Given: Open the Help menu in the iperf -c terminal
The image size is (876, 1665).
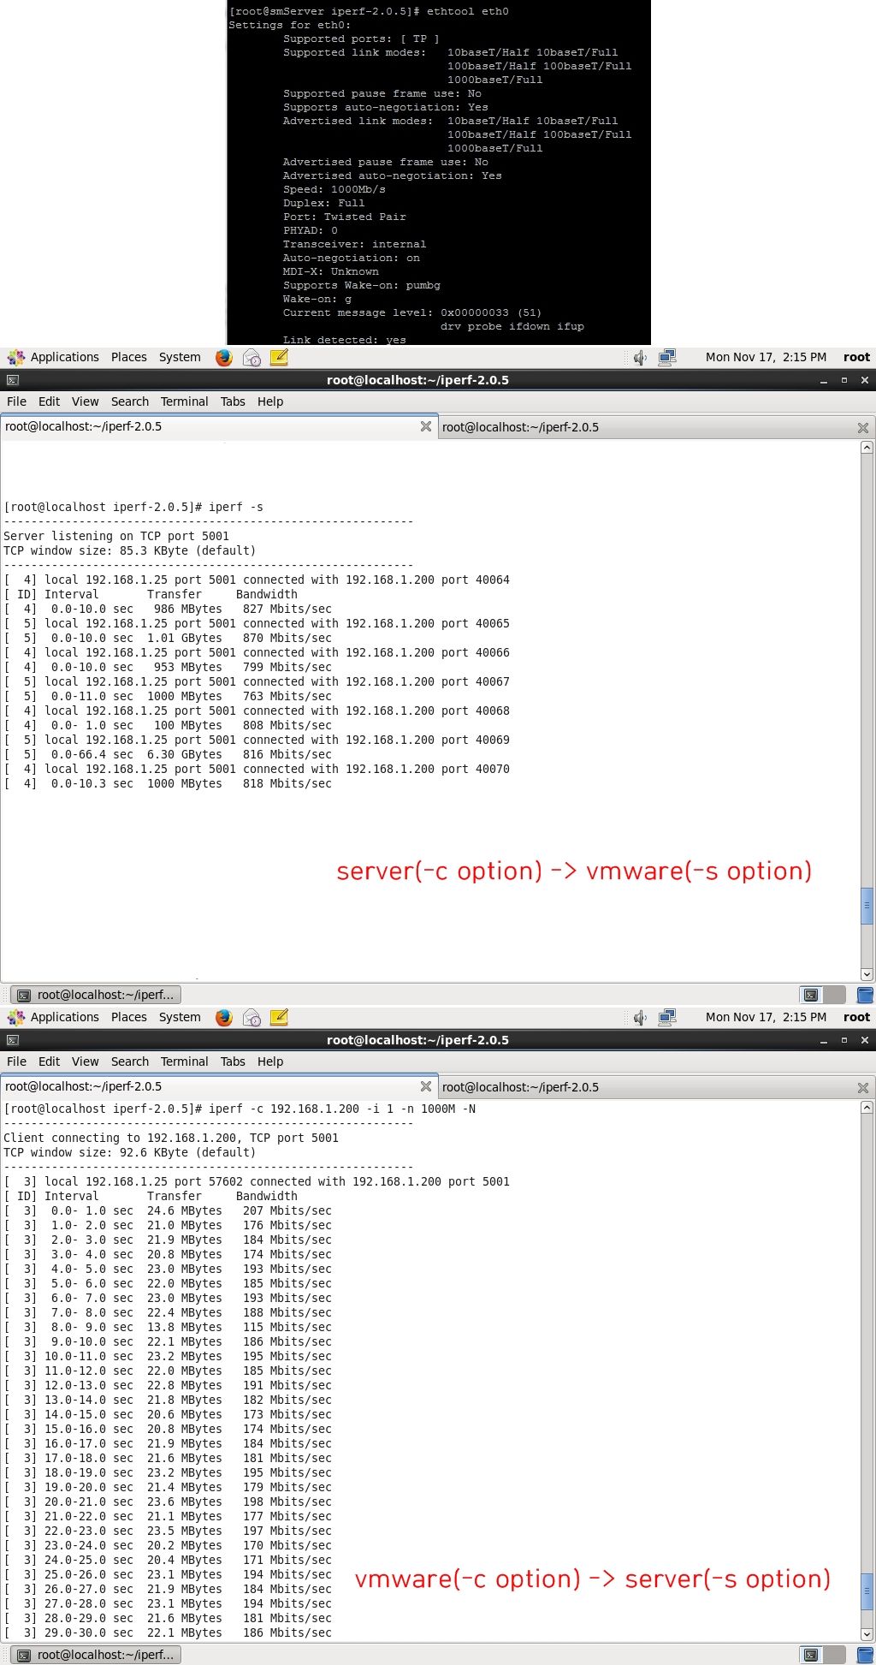Looking at the screenshot, I should tap(270, 1061).
